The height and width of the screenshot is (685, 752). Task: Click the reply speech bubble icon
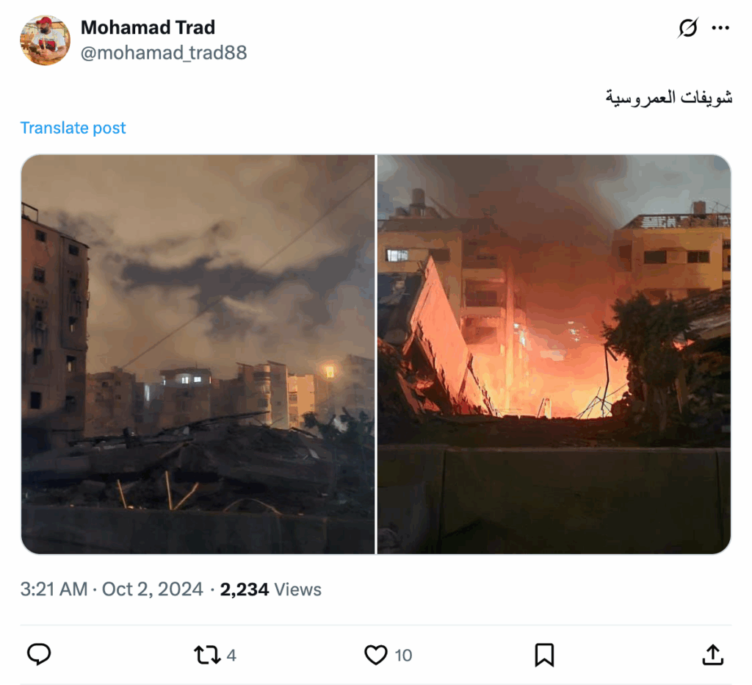pyautogui.click(x=39, y=654)
